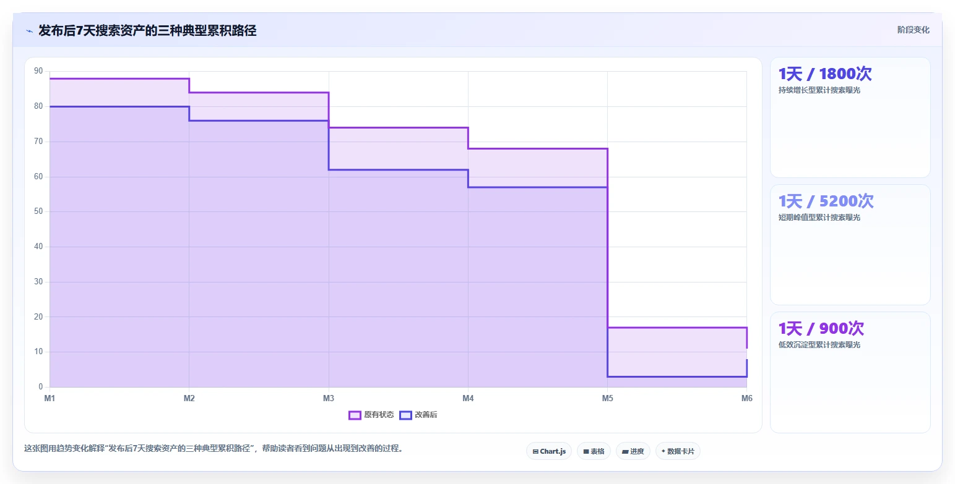Image resolution: width=955 pixels, height=484 pixels.
Task: Click the M5 axis label
Action: (x=607, y=398)
